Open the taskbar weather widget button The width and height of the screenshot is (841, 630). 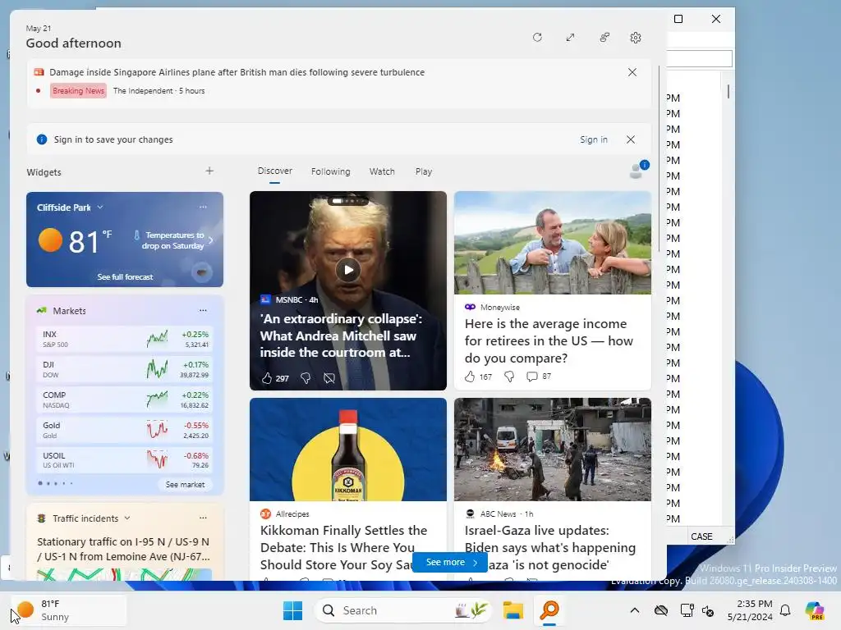68,610
